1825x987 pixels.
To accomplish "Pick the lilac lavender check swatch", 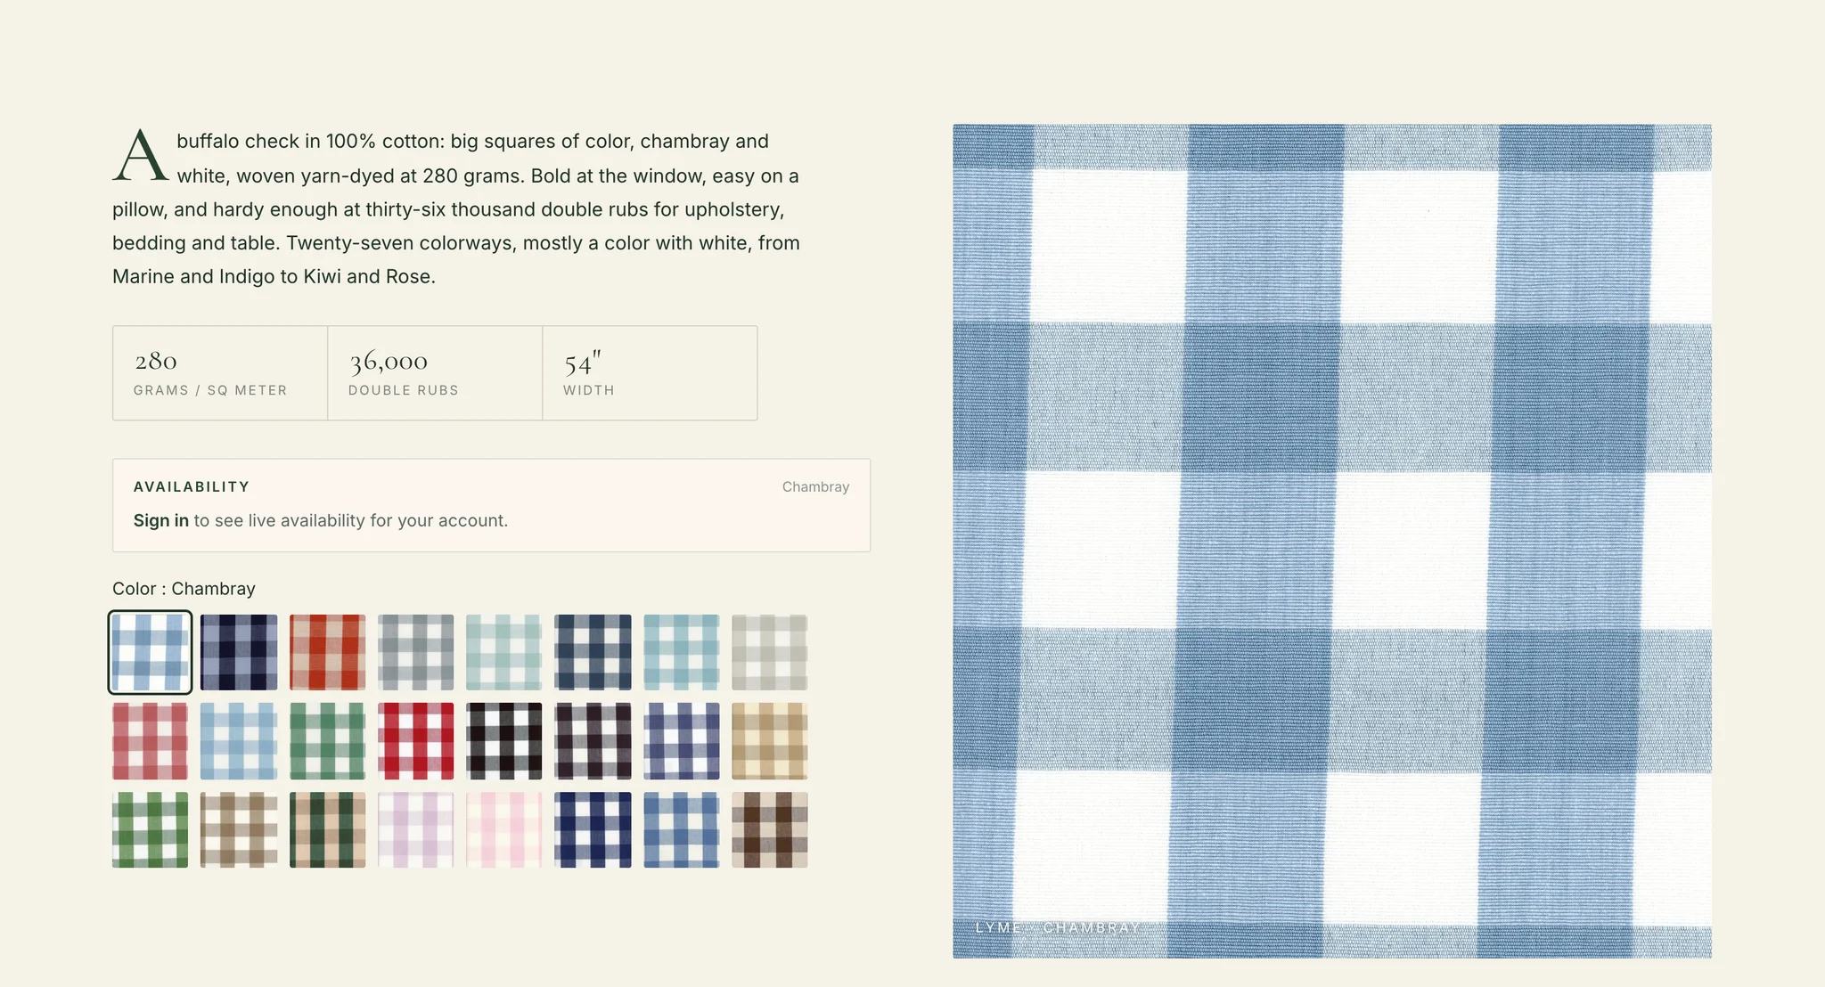I will coord(415,829).
